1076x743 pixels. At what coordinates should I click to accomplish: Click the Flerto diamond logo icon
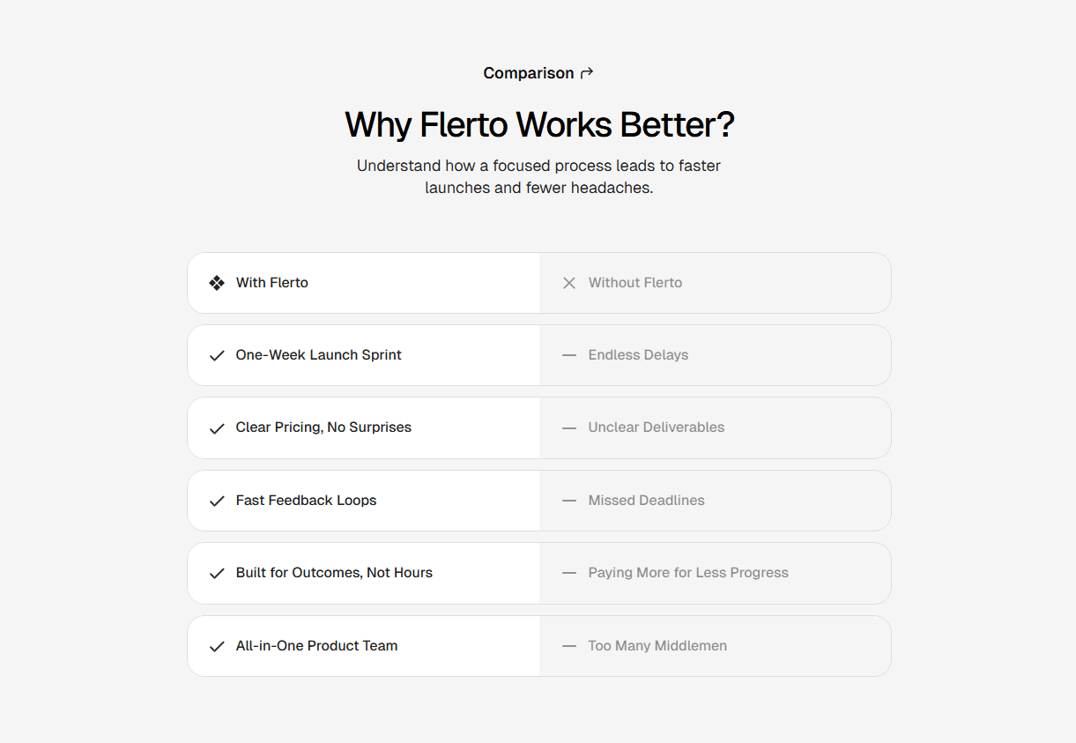click(217, 283)
